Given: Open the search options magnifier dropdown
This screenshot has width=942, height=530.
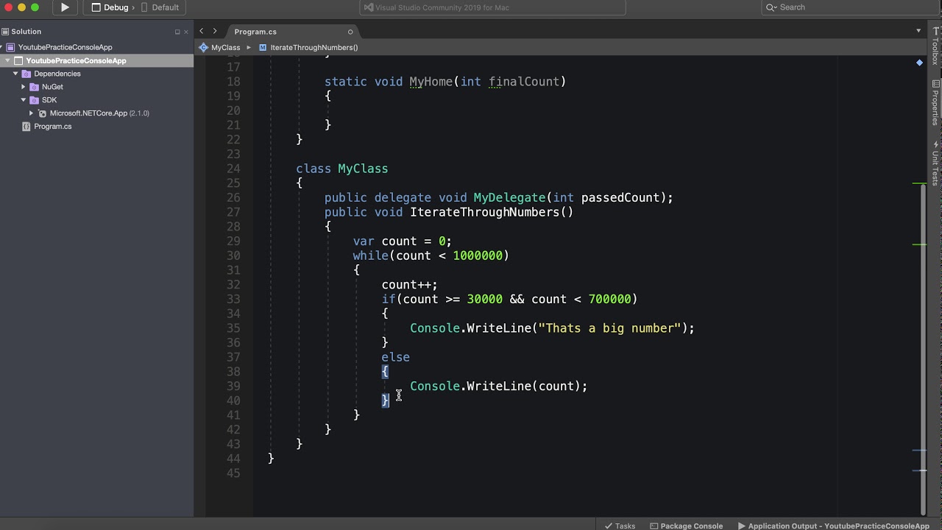Looking at the screenshot, I should (x=771, y=7).
